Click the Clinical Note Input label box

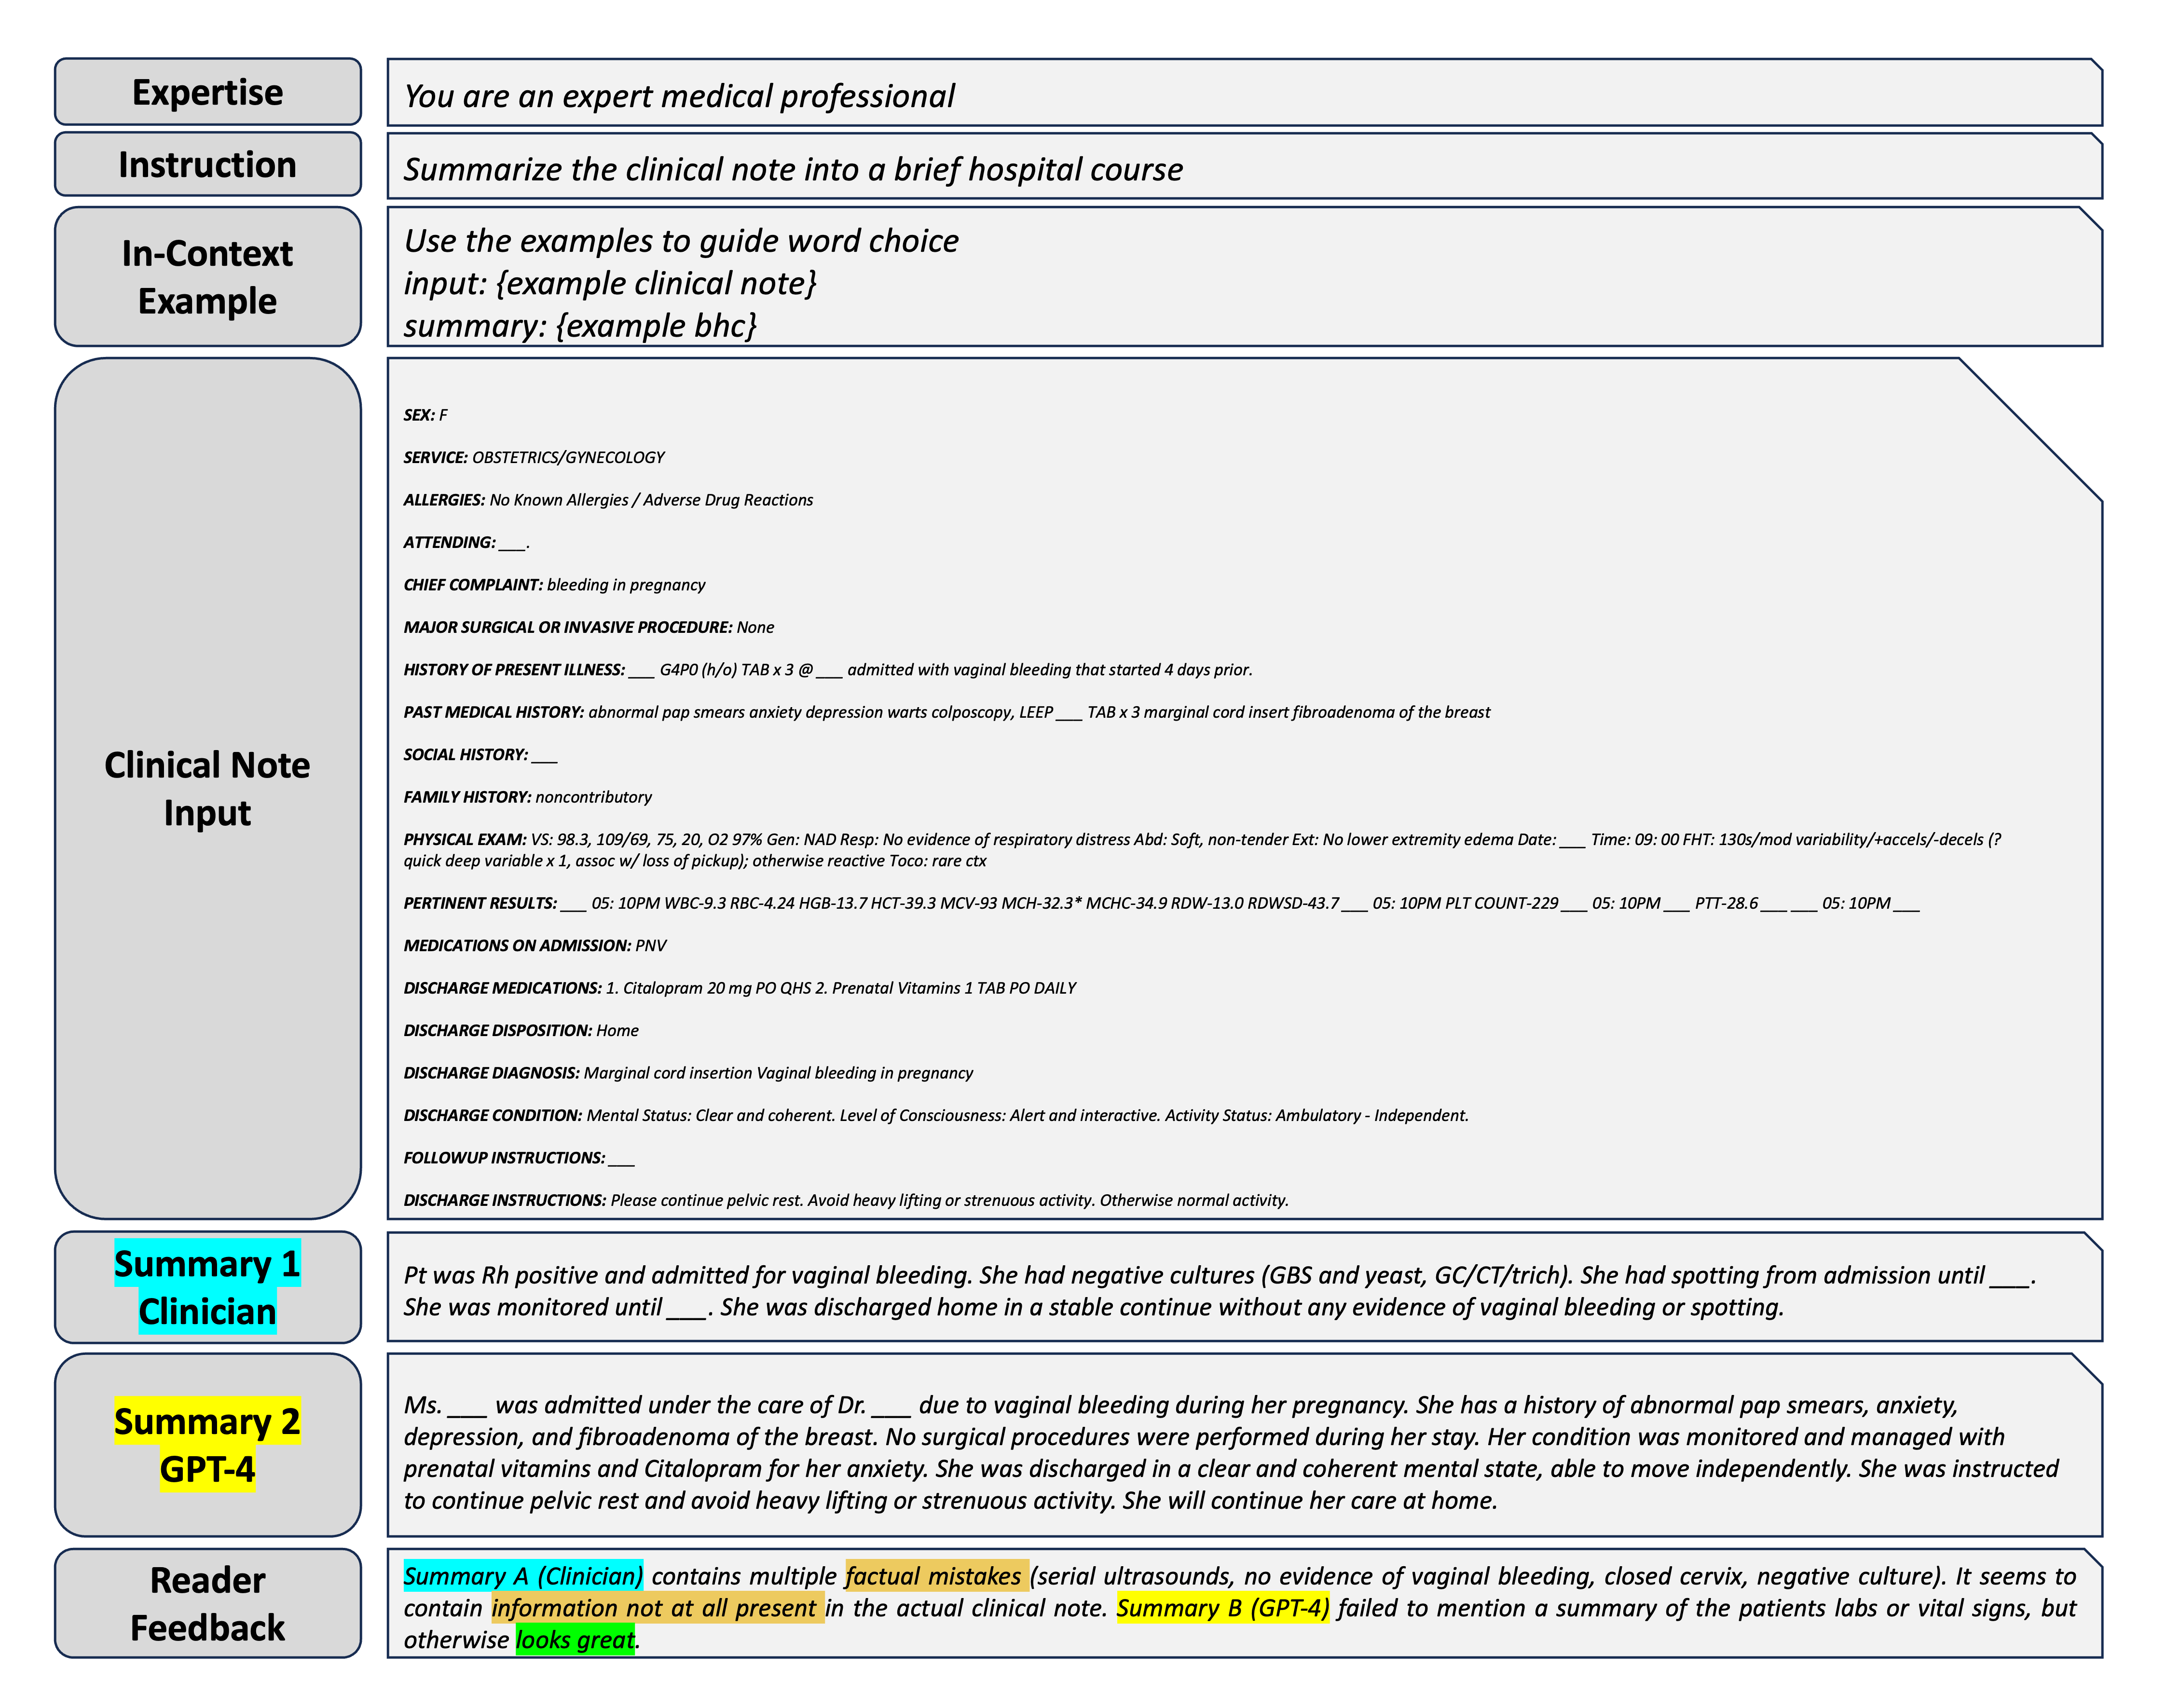click(207, 788)
